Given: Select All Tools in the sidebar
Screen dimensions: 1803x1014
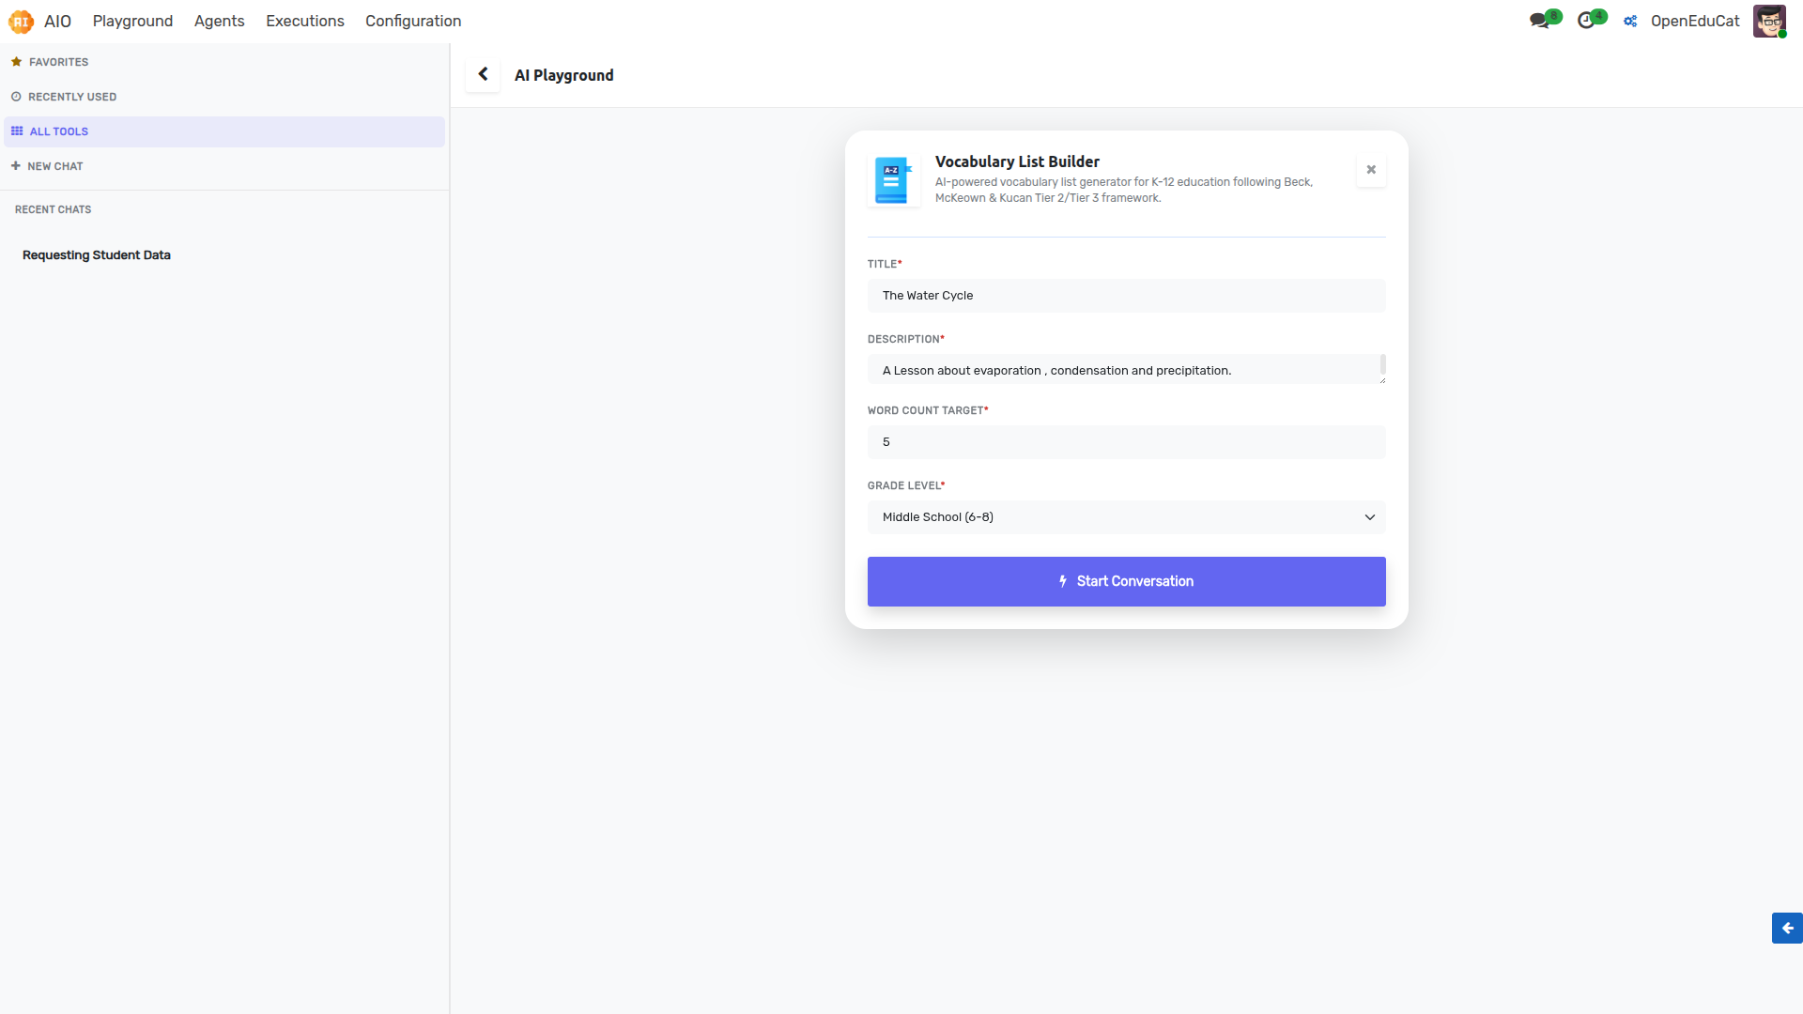Looking at the screenshot, I should coord(224,131).
